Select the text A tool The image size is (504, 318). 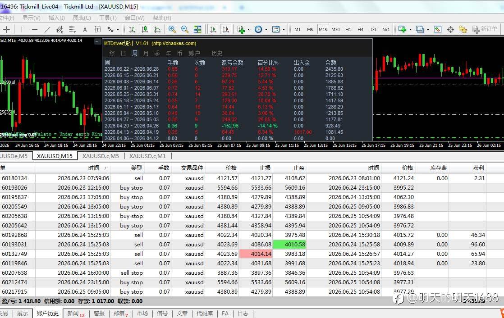(85, 30)
